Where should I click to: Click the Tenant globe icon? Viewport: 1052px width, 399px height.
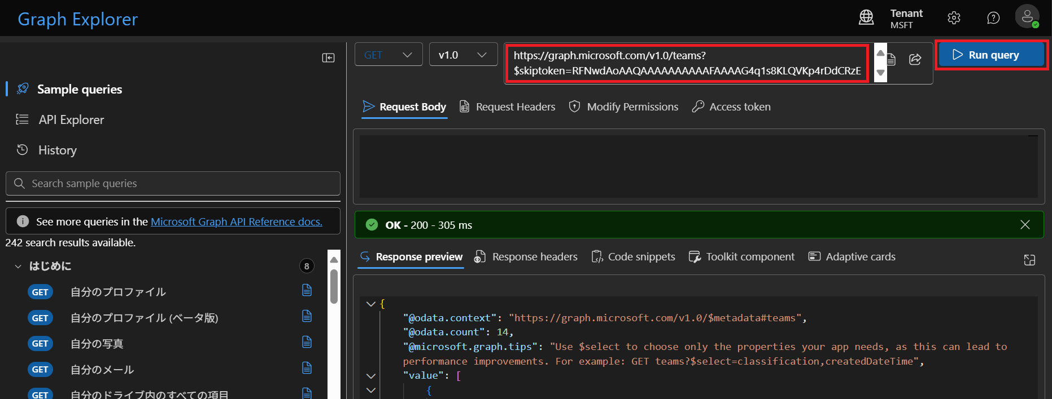(866, 17)
